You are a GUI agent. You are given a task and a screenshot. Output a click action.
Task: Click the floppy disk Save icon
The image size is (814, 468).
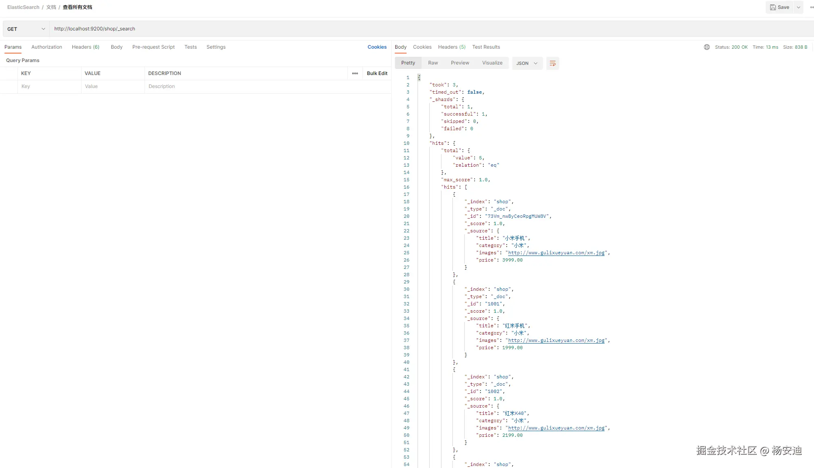773,7
